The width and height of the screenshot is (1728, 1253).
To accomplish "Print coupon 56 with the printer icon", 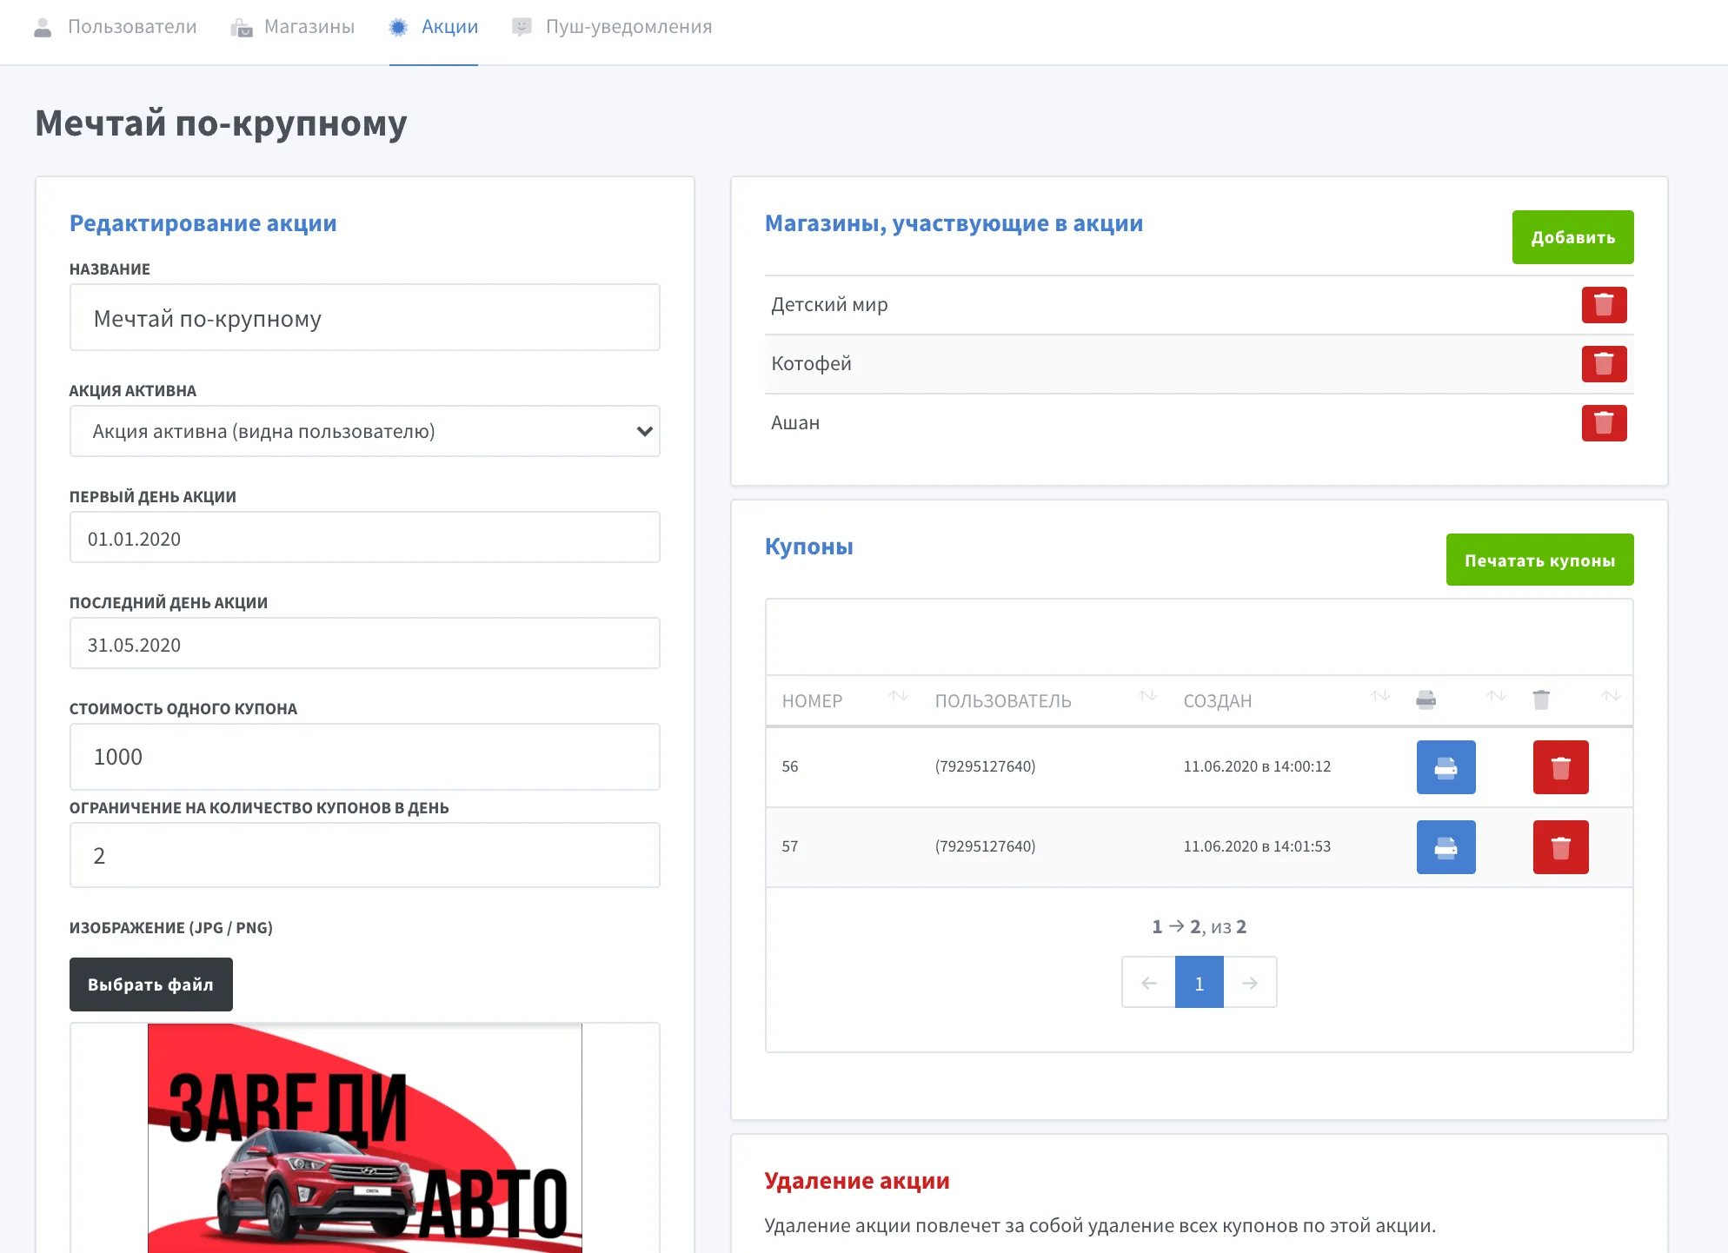I will point(1446,767).
